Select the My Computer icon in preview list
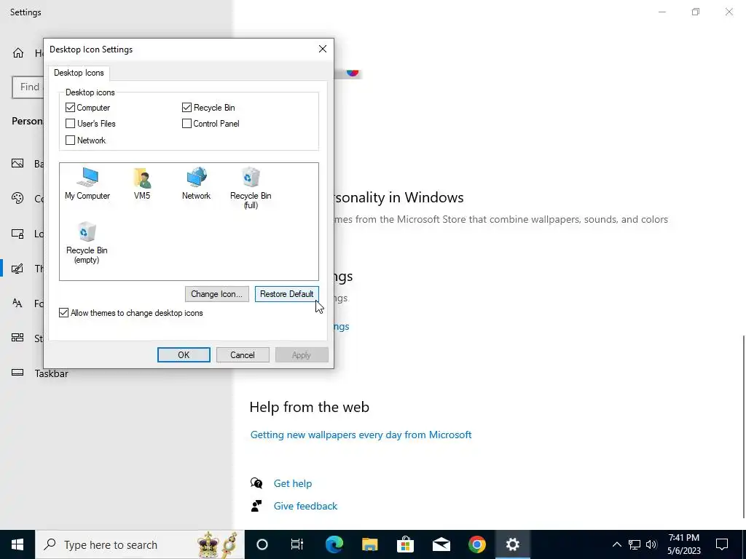746x559 pixels. pyautogui.click(x=87, y=183)
